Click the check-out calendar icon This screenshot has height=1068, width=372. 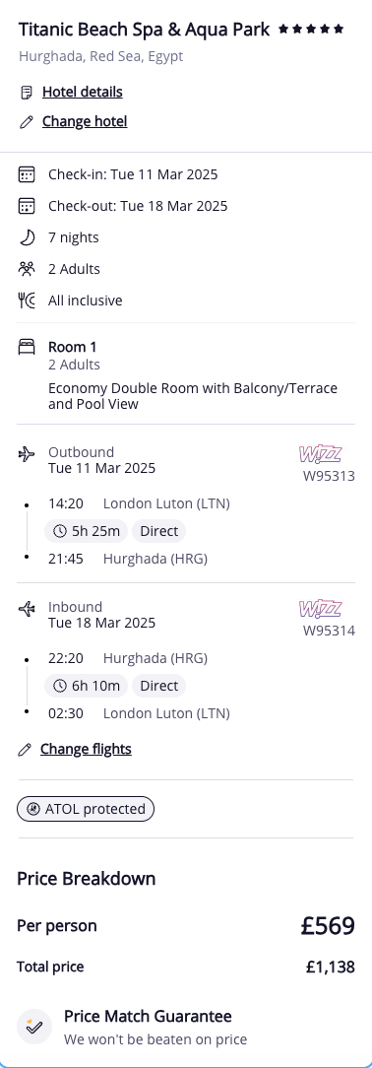click(26, 206)
